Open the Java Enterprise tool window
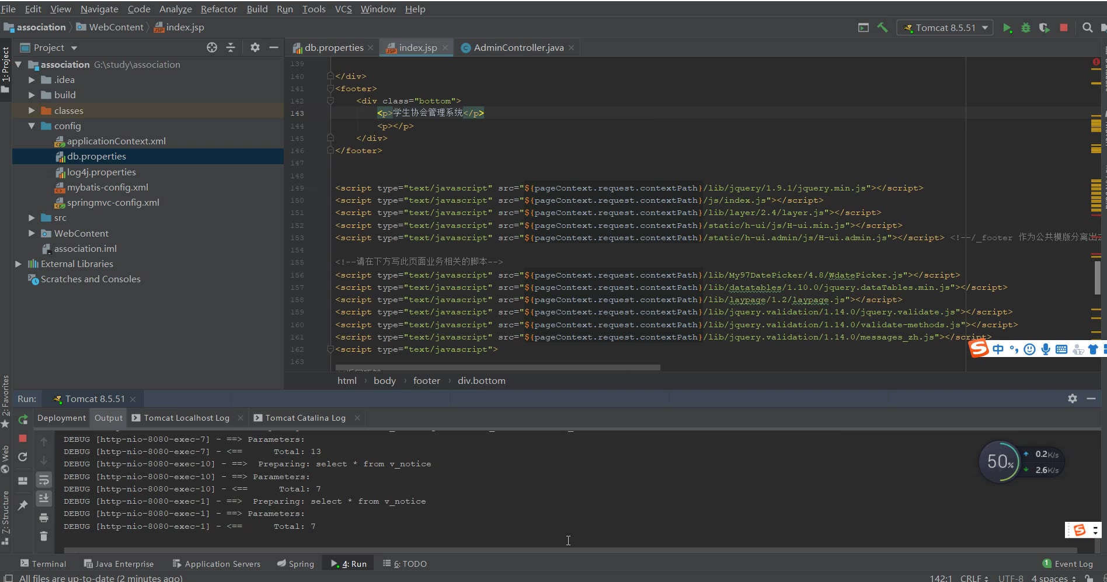 coord(119,564)
